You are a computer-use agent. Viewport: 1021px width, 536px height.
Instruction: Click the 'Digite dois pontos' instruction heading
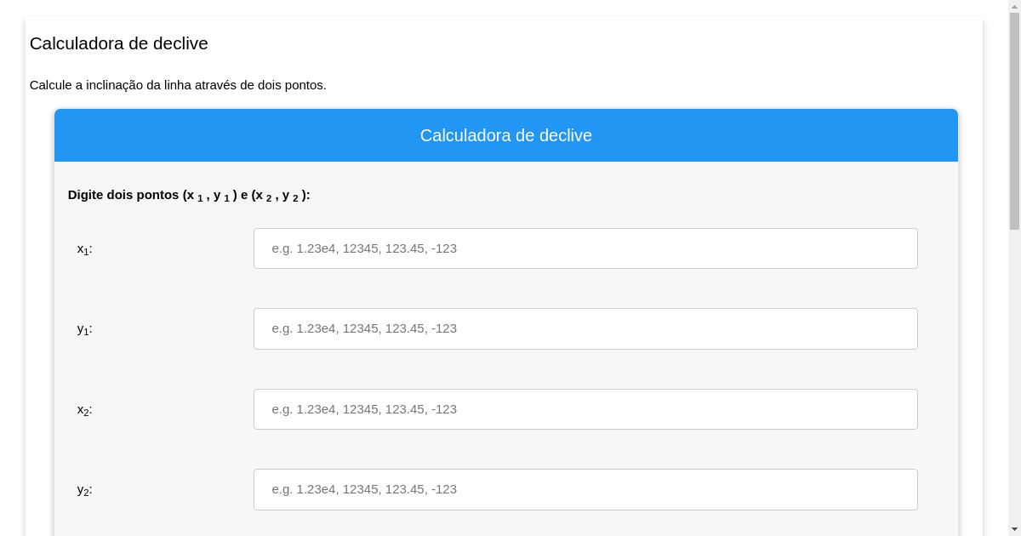tap(189, 195)
